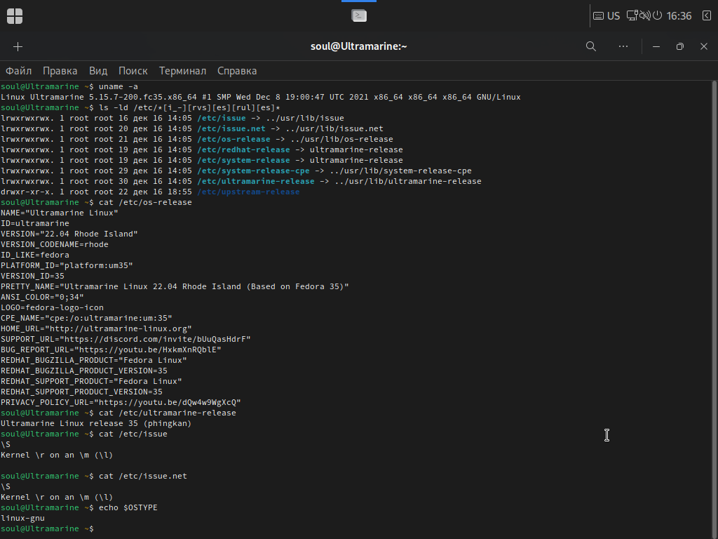This screenshot has height=539, width=718.
Task: Open the three-dot options menu
Action: tap(623, 46)
